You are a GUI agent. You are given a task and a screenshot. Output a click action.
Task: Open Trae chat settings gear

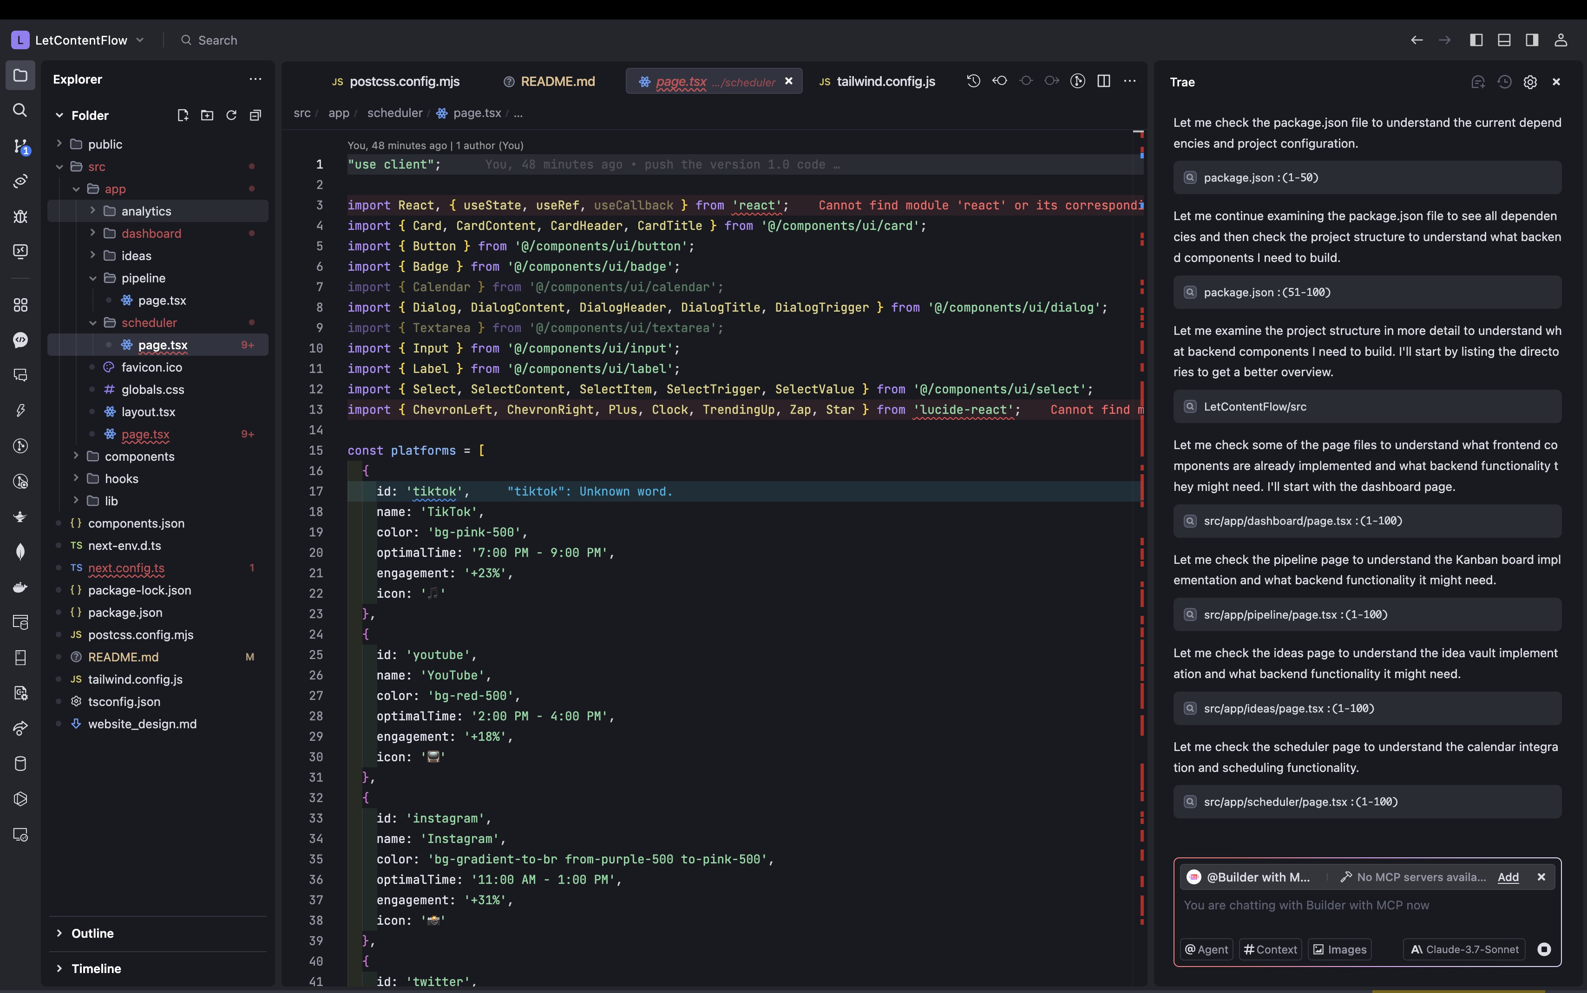click(x=1530, y=82)
